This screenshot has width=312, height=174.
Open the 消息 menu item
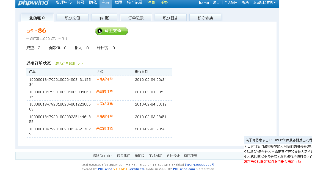[151, 2]
